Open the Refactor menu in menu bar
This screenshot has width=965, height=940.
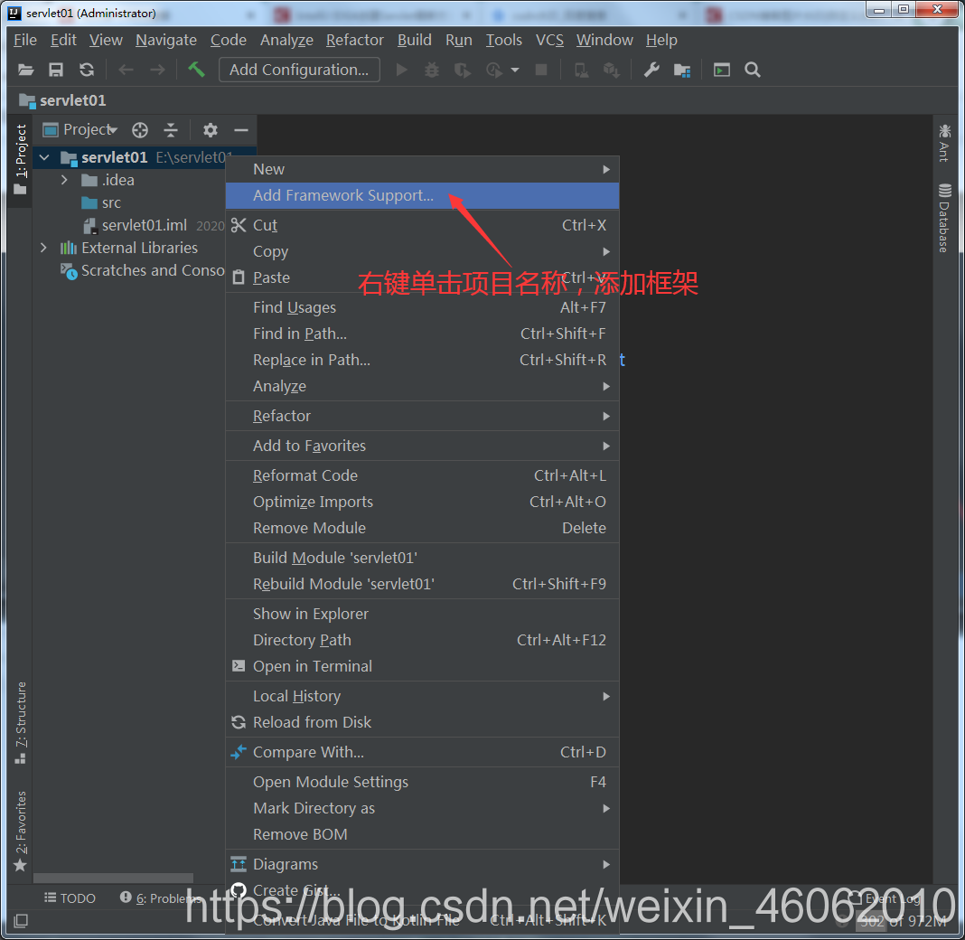click(354, 40)
